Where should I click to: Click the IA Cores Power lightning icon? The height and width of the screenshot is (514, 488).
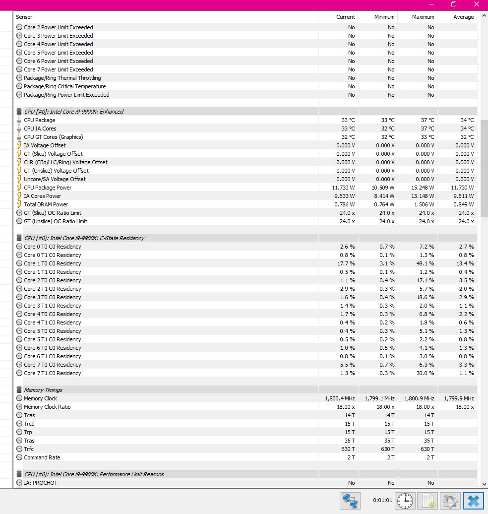click(19, 196)
